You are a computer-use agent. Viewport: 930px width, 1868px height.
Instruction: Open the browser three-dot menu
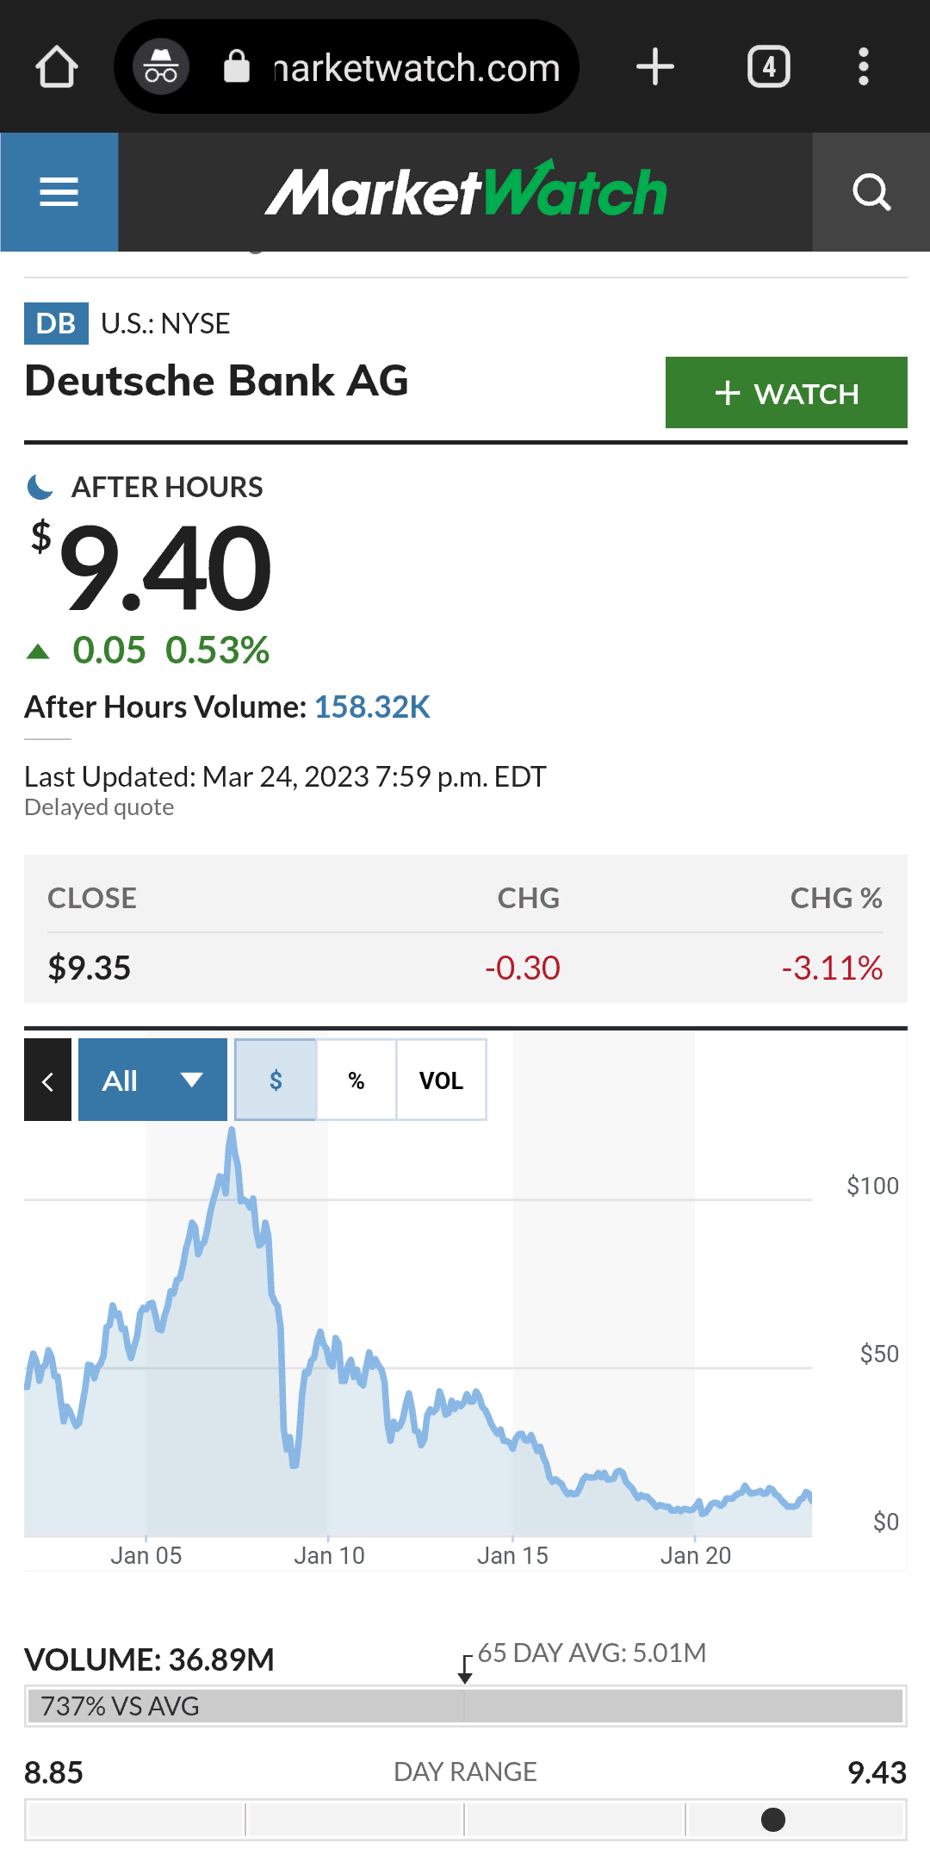pos(864,67)
